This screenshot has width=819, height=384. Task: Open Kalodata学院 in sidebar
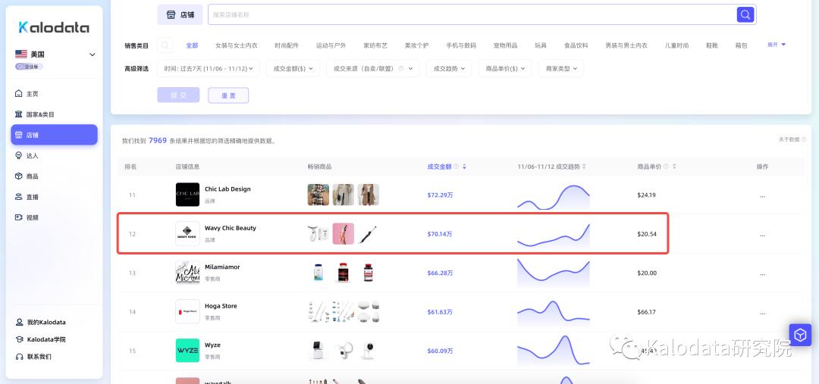click(40, 339)
